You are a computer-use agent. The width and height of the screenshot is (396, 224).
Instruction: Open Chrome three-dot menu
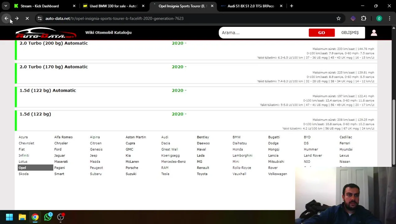coord(389,18)
